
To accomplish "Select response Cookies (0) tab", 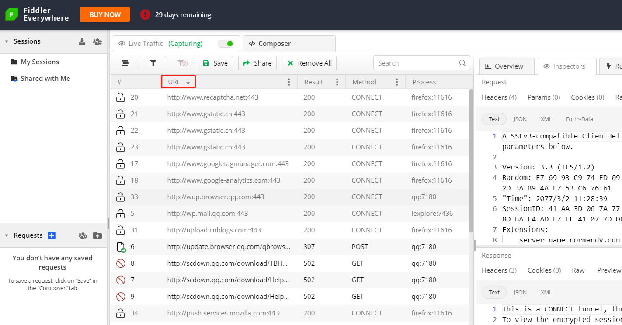I will click(544, 270).
